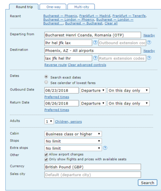The width and height of the screenshot is (161, 191).
Task: Switch to the Multi-city tab
Action: (81, 7)
